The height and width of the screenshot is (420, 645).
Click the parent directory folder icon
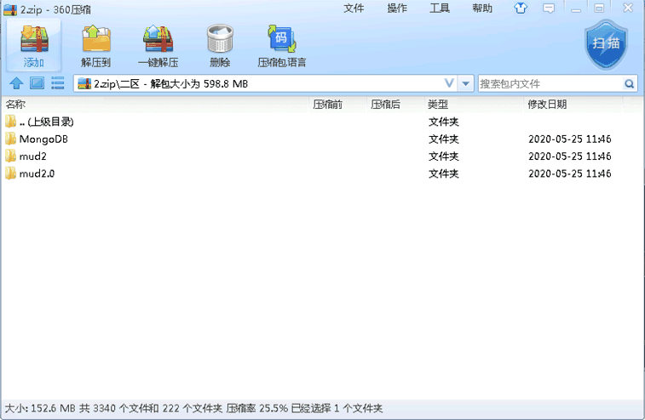[x=10, y=122]
